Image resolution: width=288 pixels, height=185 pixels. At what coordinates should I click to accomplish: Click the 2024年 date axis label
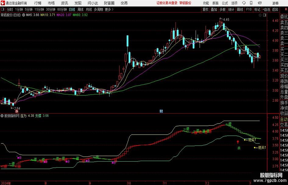[x=6, y=183]
